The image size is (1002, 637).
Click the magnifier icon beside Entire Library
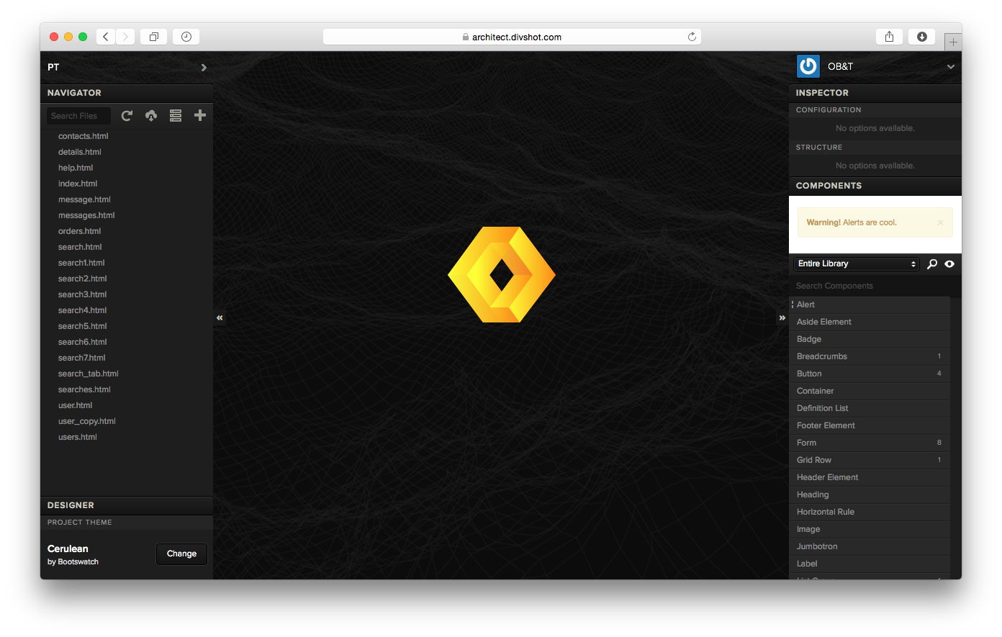[x=932, y=264]
